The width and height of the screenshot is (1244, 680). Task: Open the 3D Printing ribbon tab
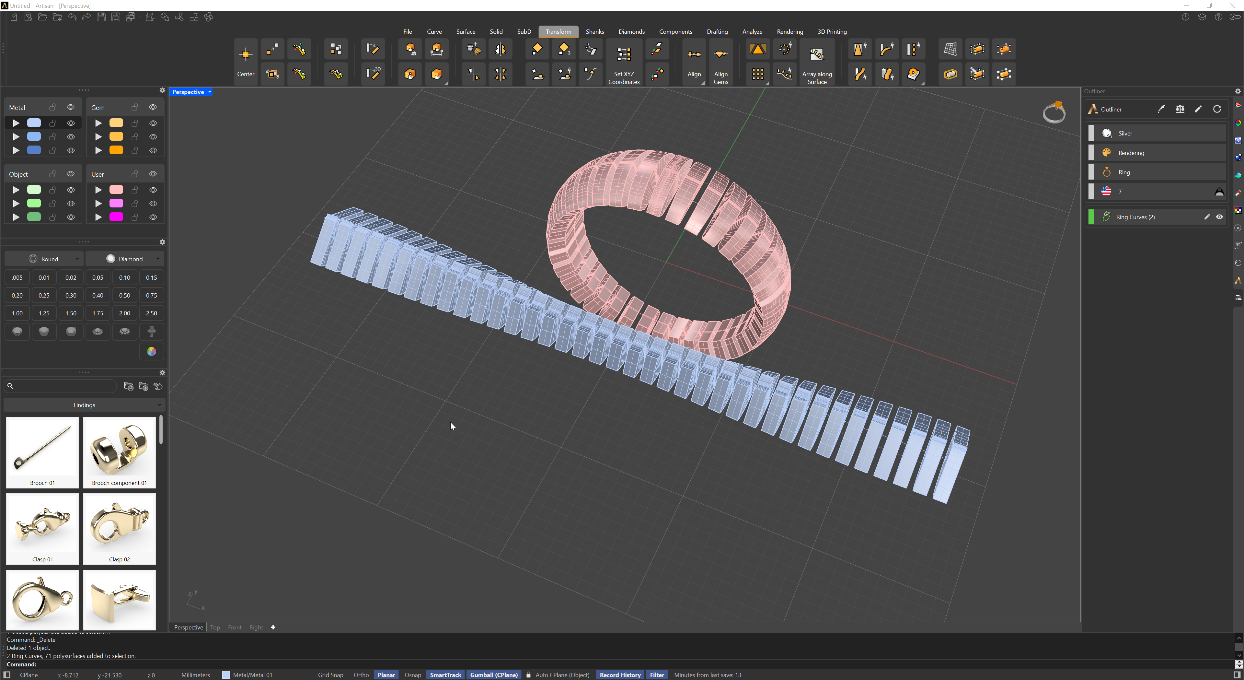[832, 32]
